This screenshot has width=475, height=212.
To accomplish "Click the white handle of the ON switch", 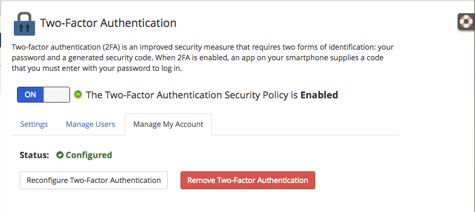I will [x=56, y=95].
